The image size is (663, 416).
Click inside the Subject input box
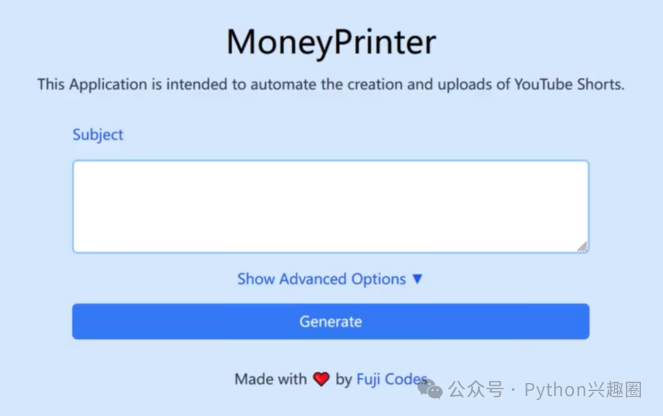[x=331, y=206]
